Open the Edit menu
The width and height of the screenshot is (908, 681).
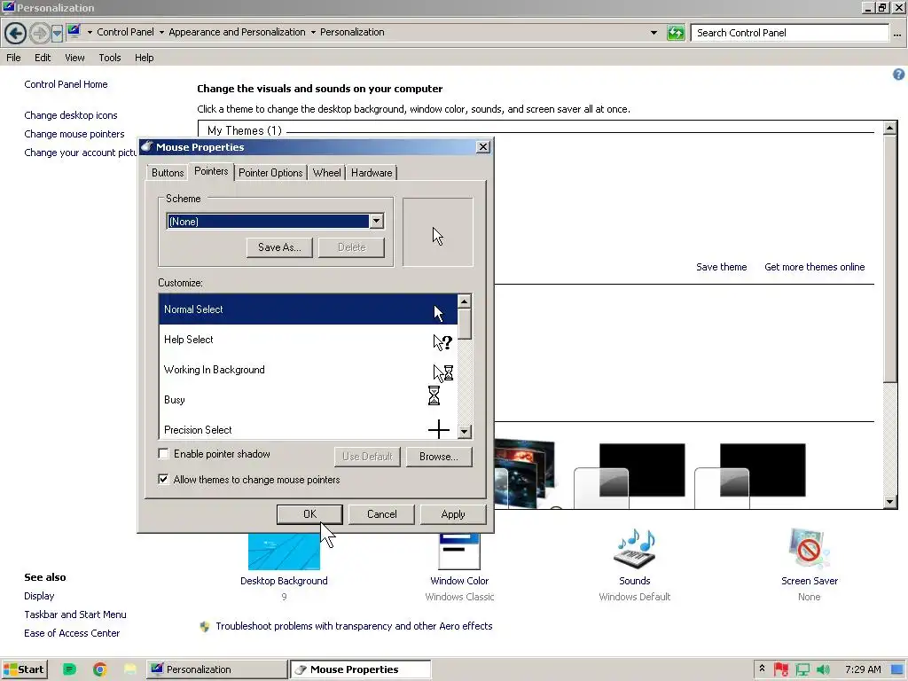43,58
